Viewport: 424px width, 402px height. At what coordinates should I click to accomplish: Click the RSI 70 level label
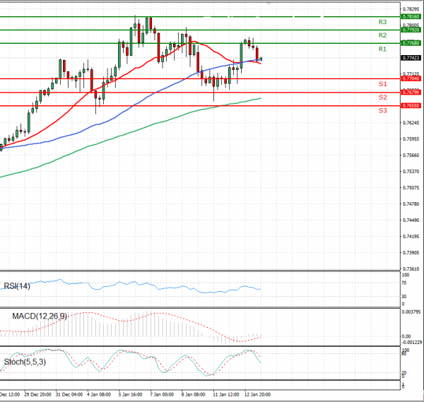pos(404,283)
